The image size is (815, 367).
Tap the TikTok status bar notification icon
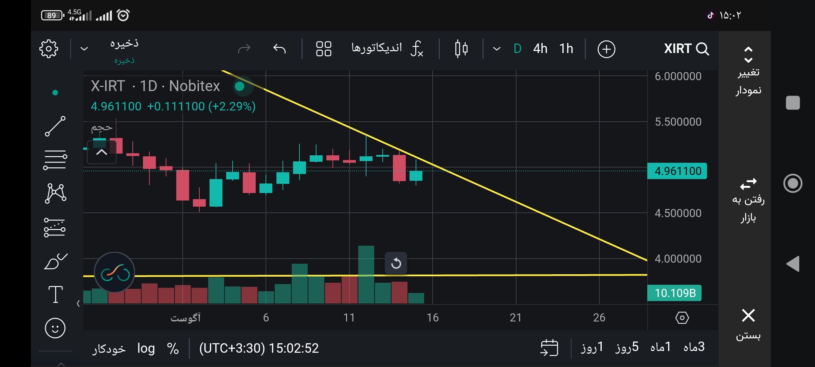tap(710, 15)
